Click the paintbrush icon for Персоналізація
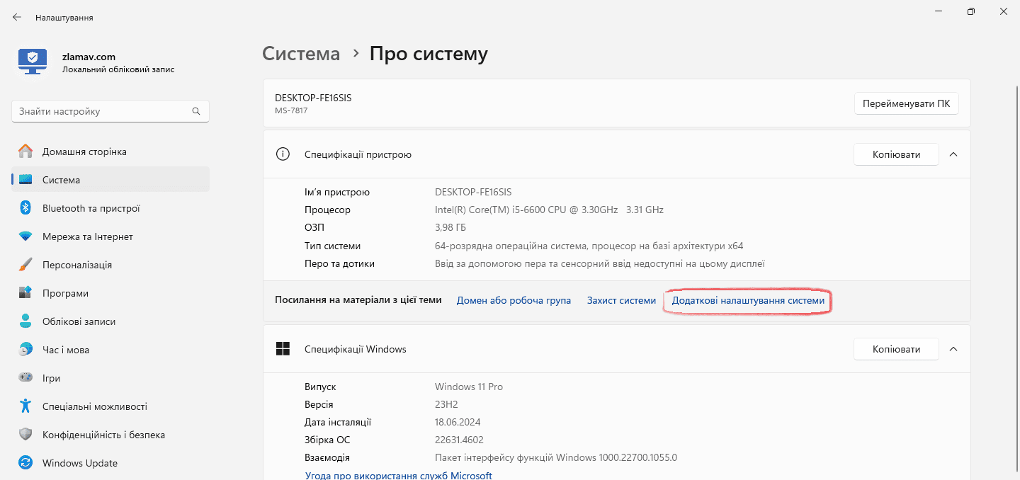The height and width of the screenshot is (480, 1020). 25,265
